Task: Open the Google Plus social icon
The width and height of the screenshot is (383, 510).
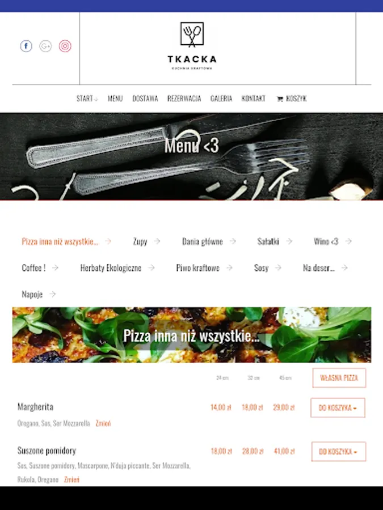Action: click(45, 46)
